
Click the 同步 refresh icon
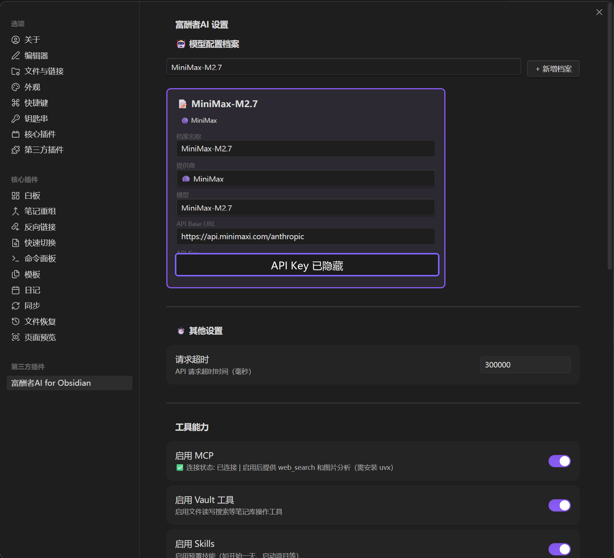click(16, 306)
